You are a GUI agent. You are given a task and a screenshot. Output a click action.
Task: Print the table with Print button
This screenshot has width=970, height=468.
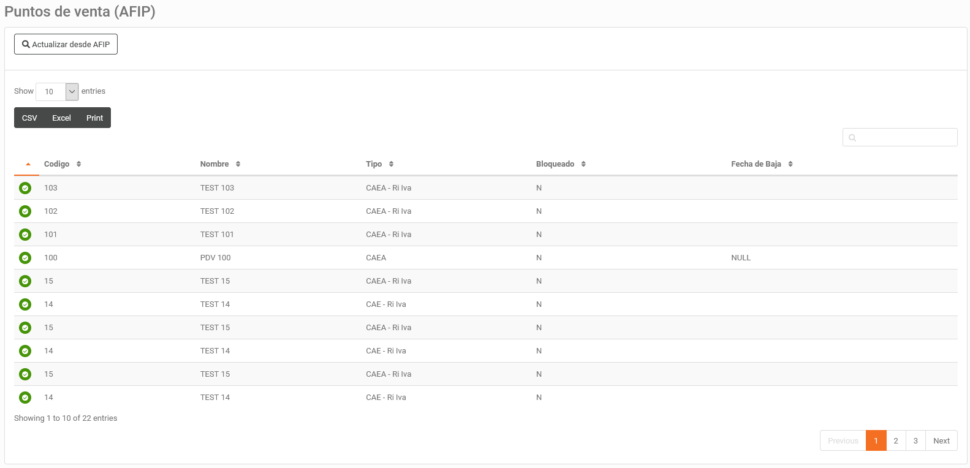pos(94,118)
